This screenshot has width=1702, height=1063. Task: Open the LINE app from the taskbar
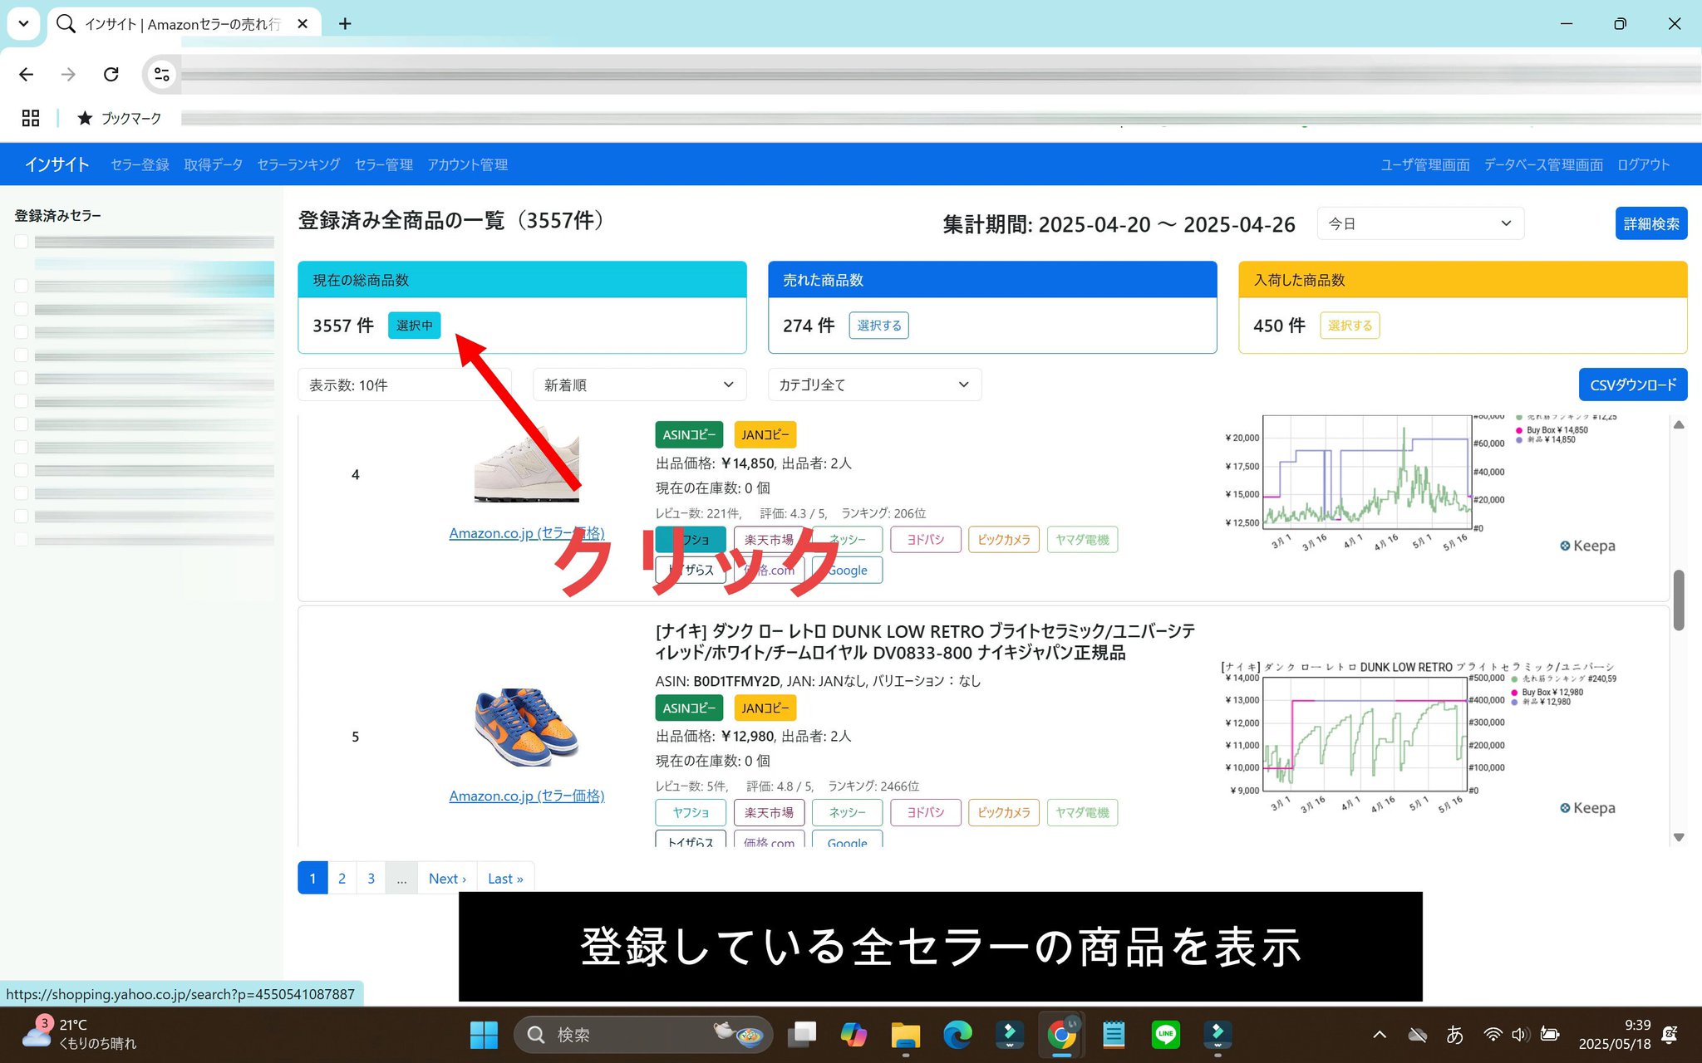pyautogui.click(x=1165, y=1035)
